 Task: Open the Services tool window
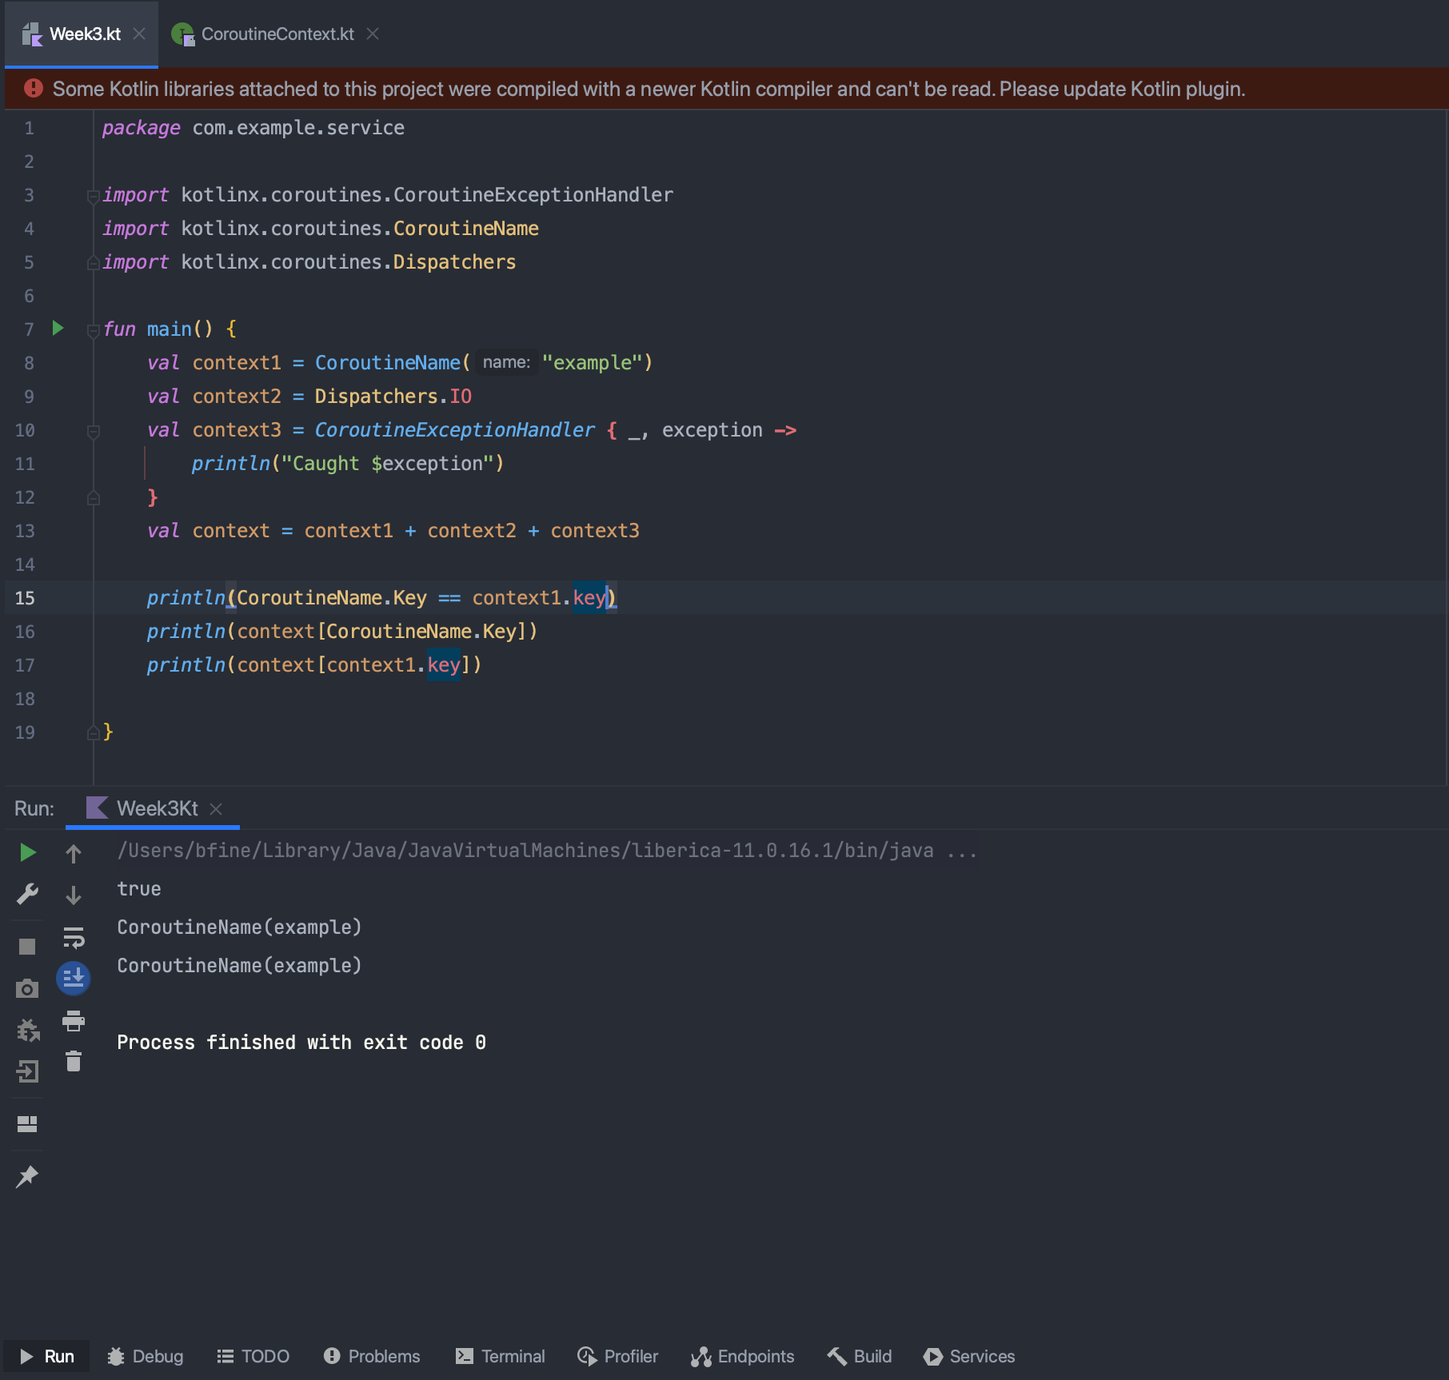pyautogui.click(x=969, y=1356)
